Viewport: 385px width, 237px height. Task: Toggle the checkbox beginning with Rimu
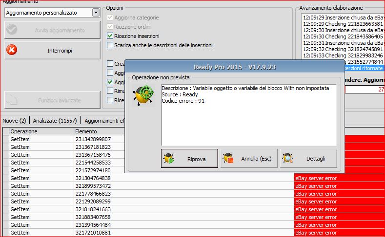pos(110,91)
